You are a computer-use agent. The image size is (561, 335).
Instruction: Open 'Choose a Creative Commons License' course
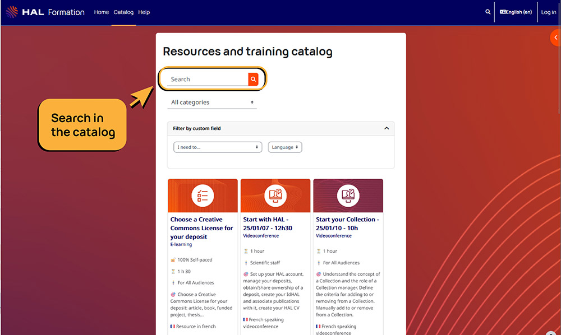click(202, 228)
